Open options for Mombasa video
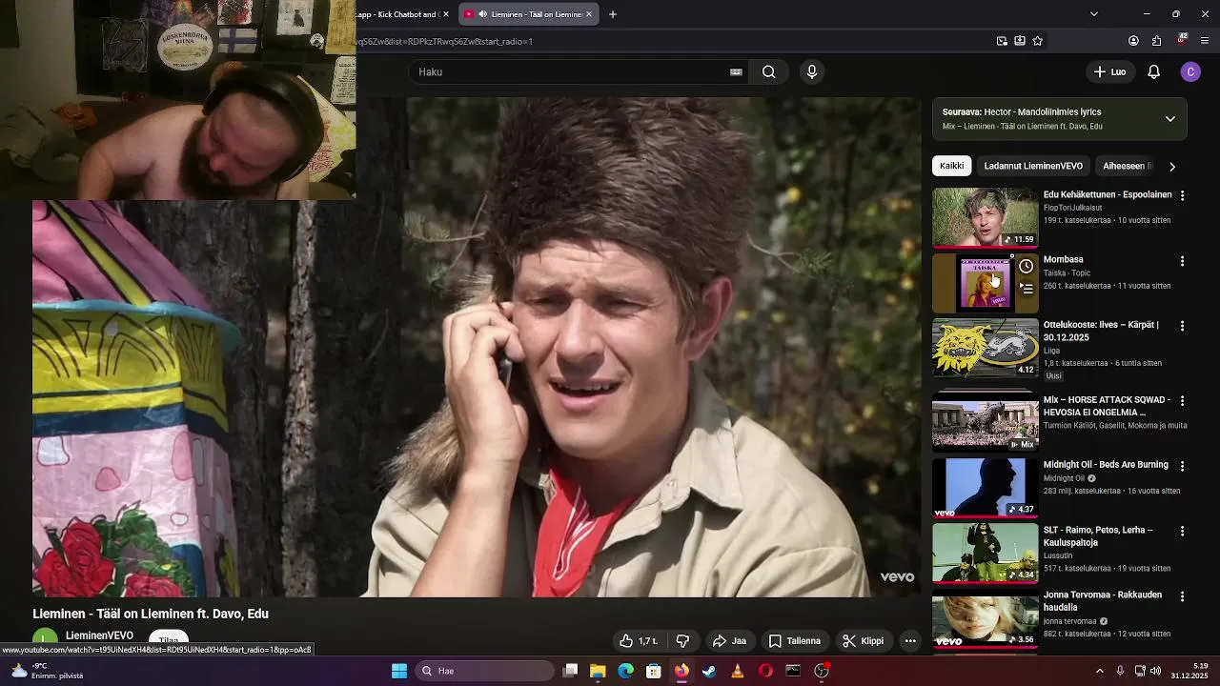Image resolution: width=1220 pixels, height=686 pixels. (1183, 260)
